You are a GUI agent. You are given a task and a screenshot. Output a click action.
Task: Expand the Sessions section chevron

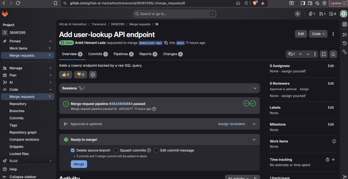pyautogui.click(x=255, y=88)
